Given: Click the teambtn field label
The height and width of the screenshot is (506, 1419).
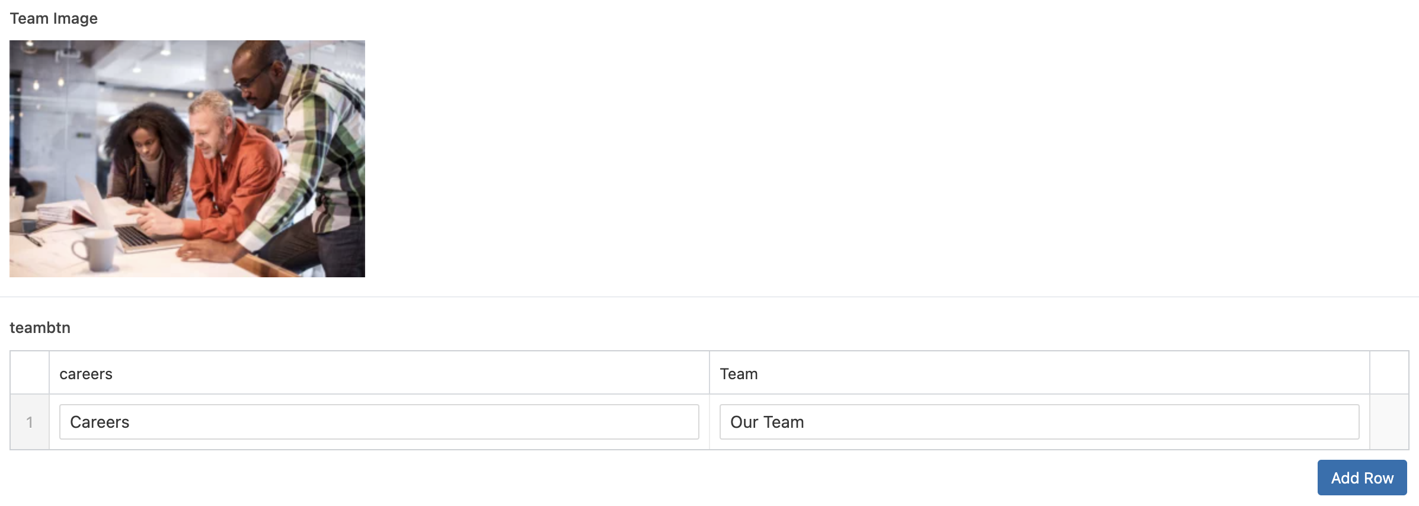Looking at the screenshot, I should (40, 328).
